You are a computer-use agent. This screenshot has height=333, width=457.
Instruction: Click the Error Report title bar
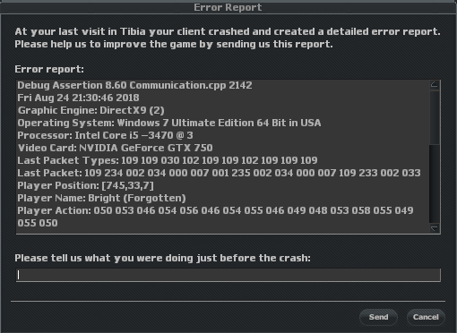tap(228, 7)
